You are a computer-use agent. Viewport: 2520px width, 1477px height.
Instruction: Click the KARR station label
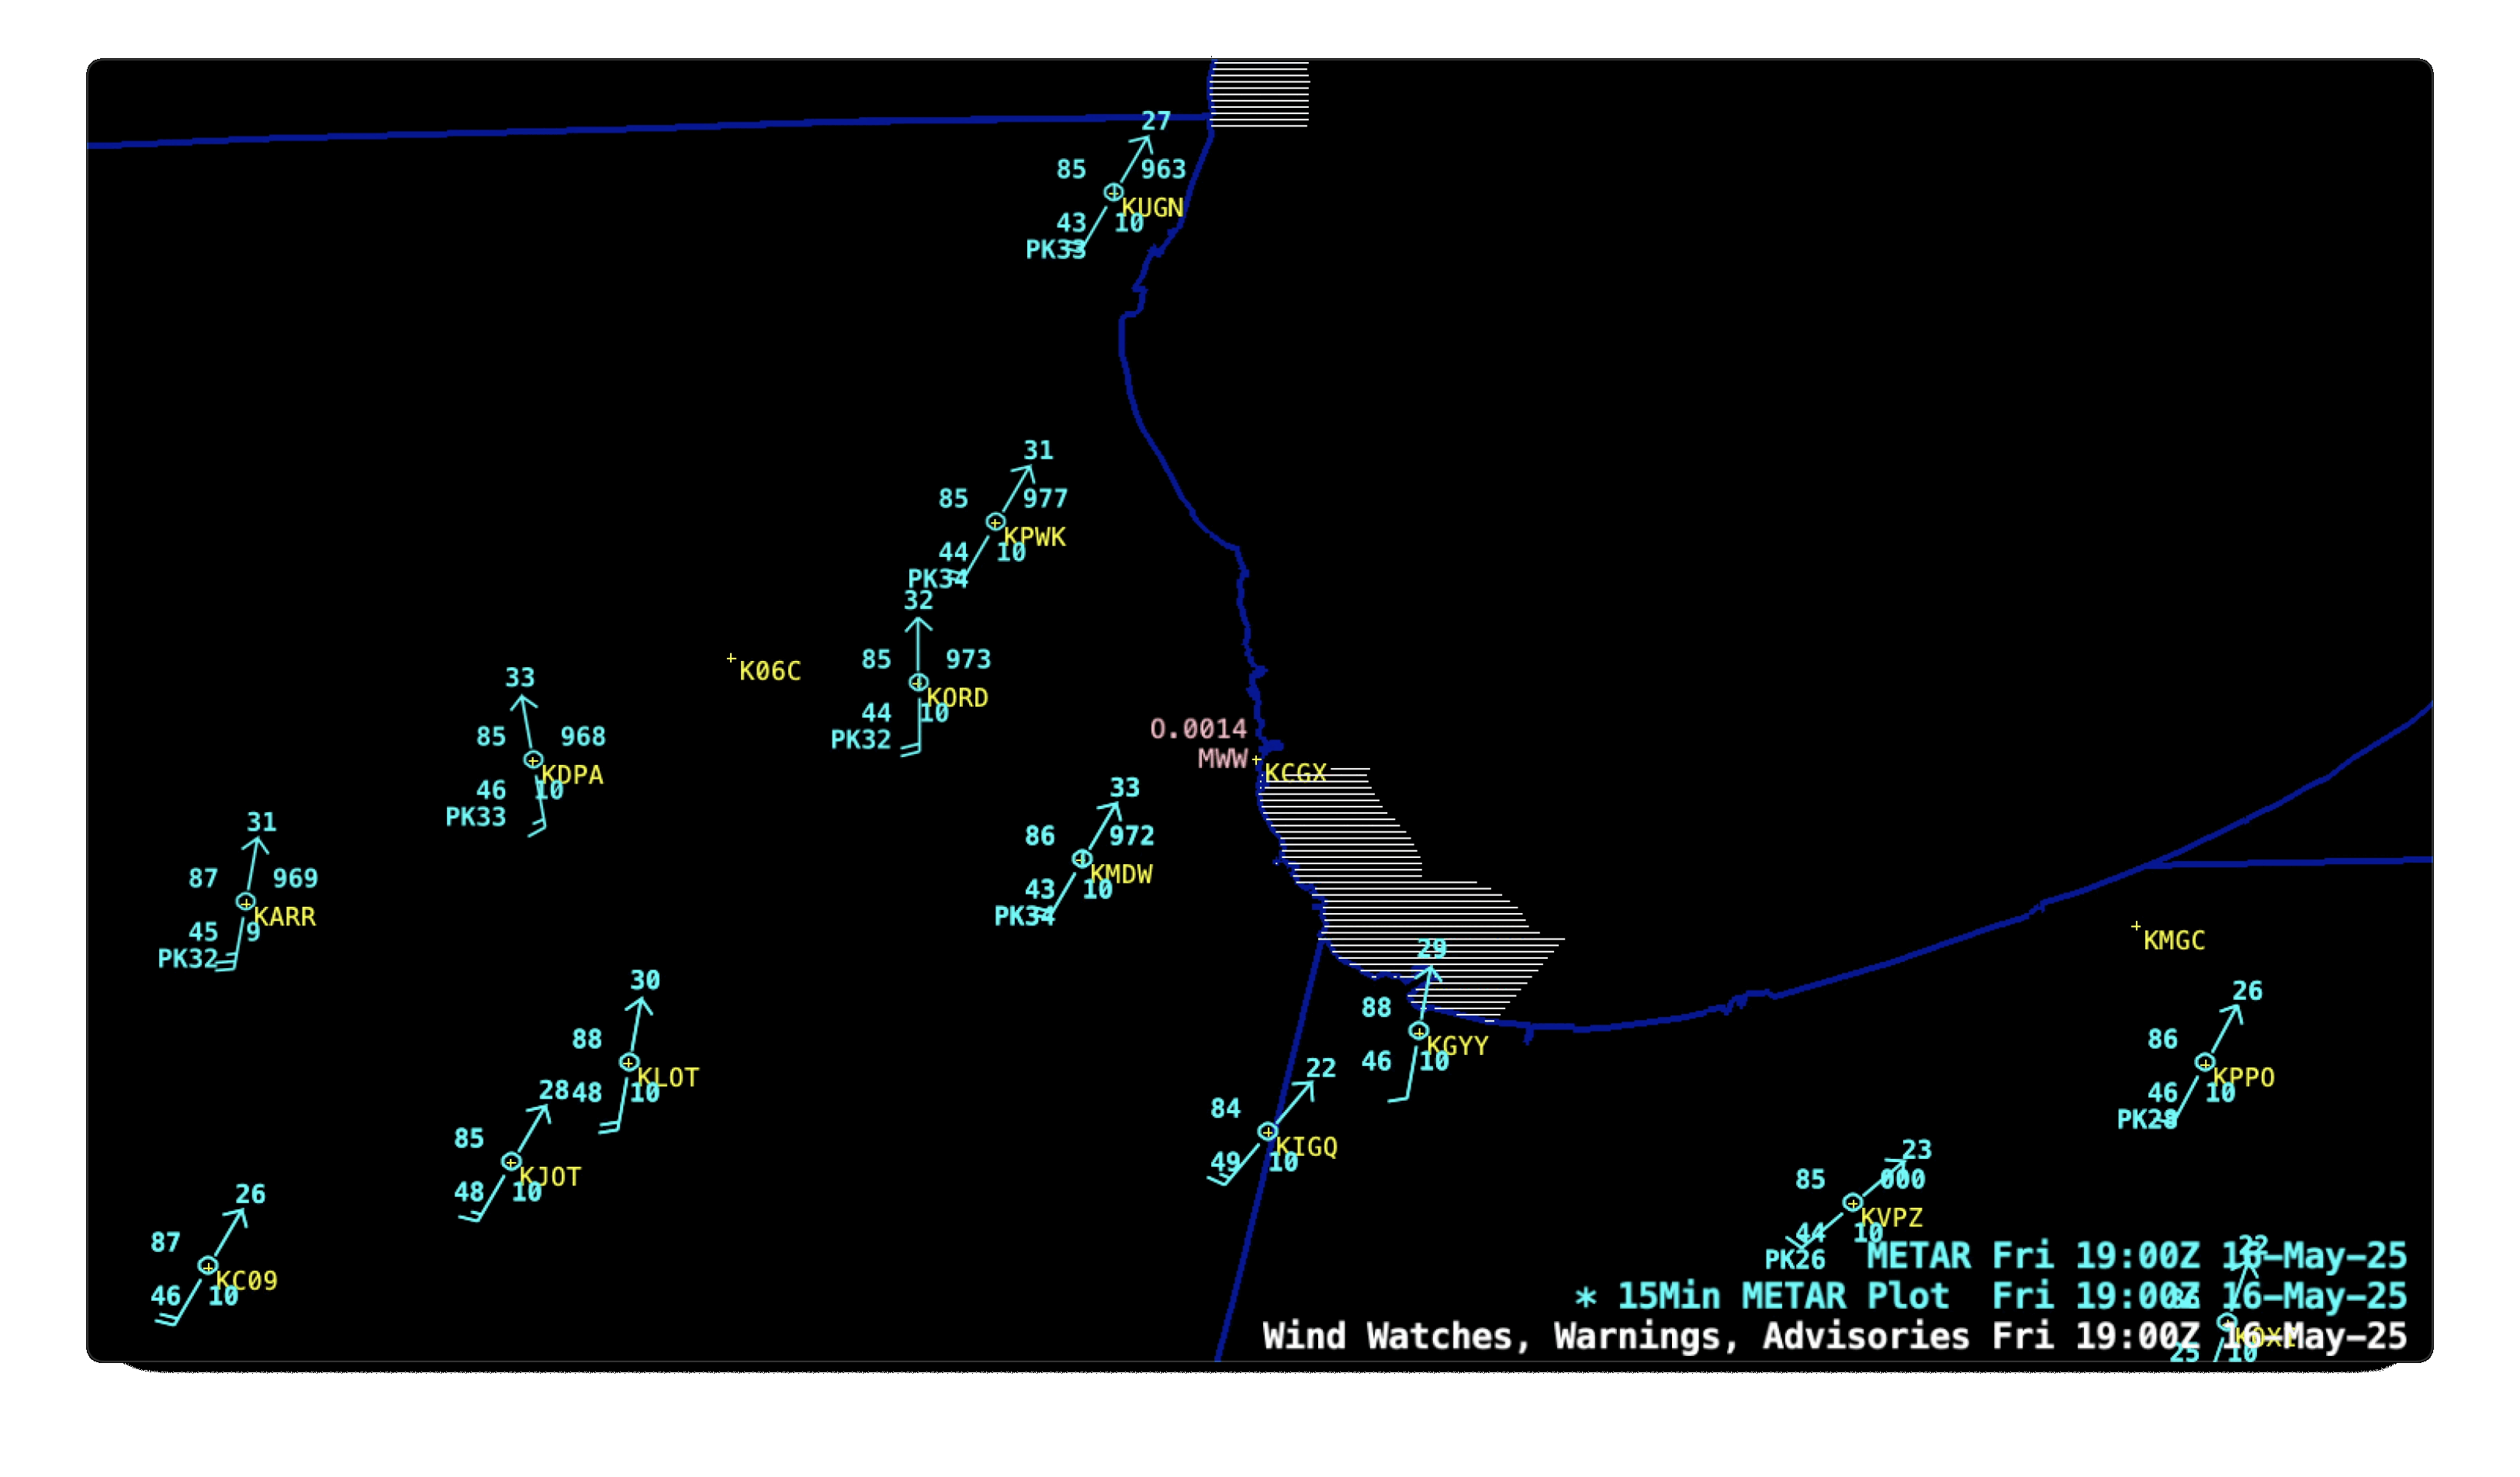point(285,917)
